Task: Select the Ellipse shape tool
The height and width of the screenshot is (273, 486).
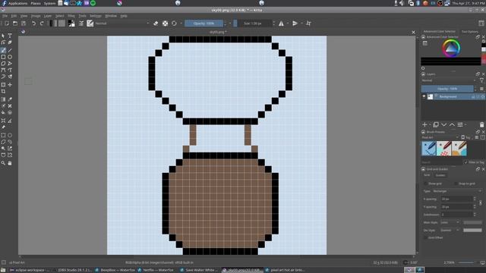Action: [x=10, y=57]
